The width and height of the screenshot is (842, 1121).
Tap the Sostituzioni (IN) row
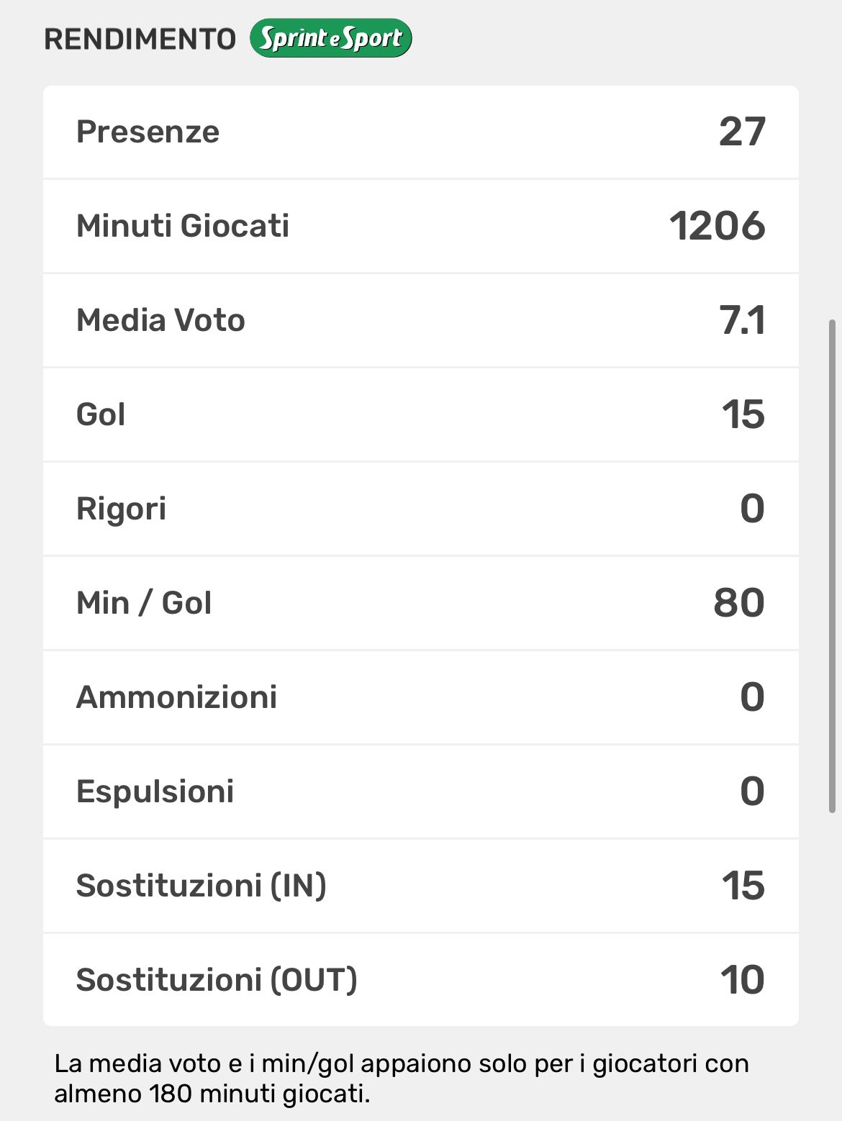click(x=420, y=886)
